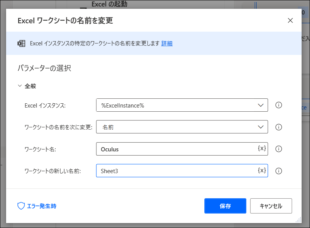Click the パラメーターの選択 heading
Screen dimensions: 310x228
pyautogui.click(x=44, y=68)
